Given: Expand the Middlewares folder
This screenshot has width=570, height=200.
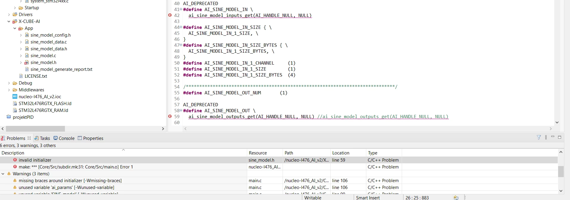Looking at the screenshot, I should click(x=9, y=90).
